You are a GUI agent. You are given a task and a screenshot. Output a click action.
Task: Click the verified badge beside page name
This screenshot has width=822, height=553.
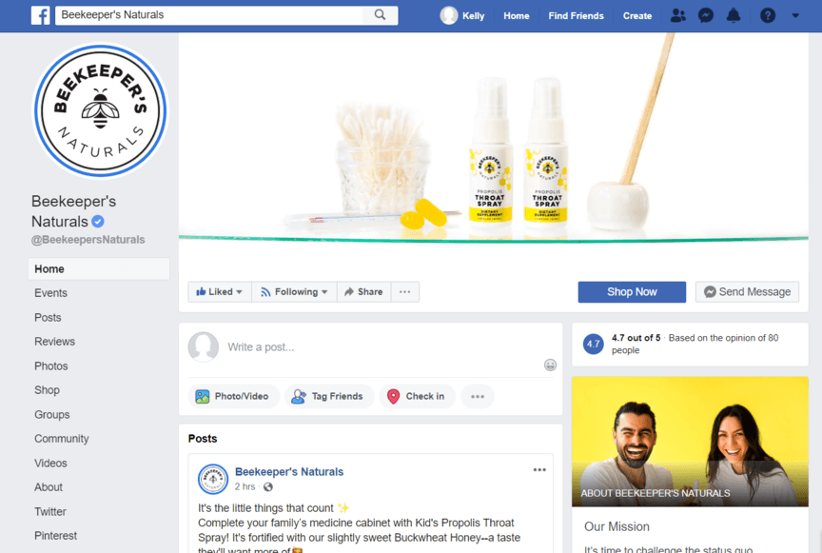click(x=98, y=222)
